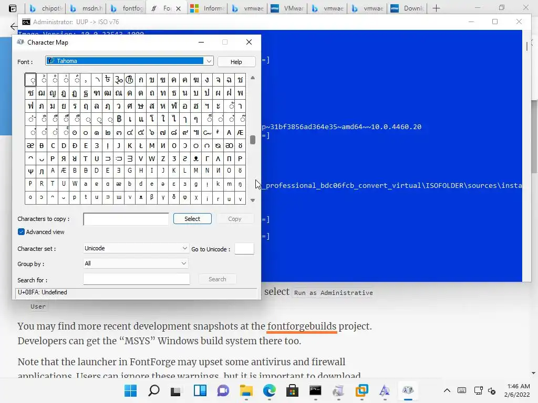Toggle the Advanced view checkbox
This screenshot has height=403, width=538.
pyautogui.click(x=21, y=232)
